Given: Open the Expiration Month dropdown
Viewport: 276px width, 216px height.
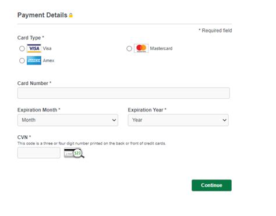Looking at the screenshot, I should [x=68, y=120].
